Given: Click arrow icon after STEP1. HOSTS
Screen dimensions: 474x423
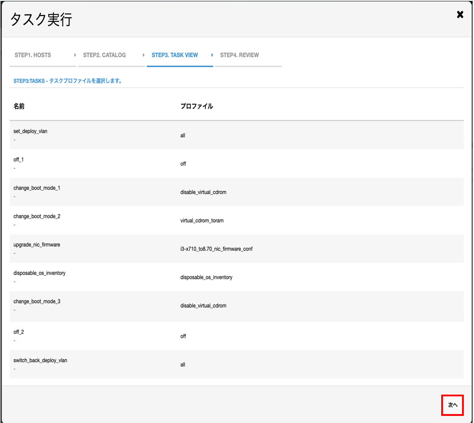Looking at the screenshot, I should coord(75,55).
